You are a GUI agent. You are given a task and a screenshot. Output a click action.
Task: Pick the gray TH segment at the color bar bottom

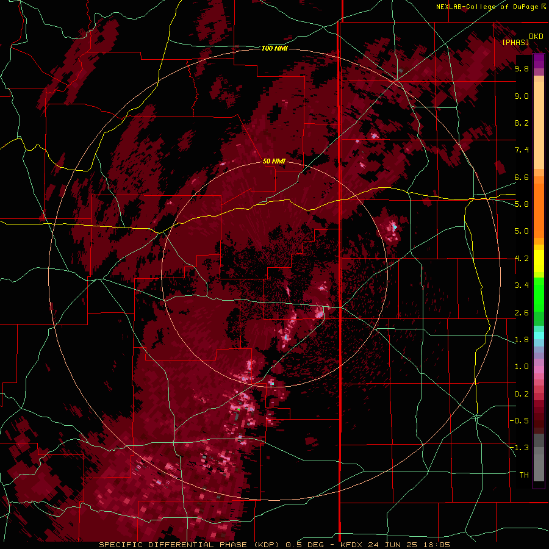pos(539,468)
